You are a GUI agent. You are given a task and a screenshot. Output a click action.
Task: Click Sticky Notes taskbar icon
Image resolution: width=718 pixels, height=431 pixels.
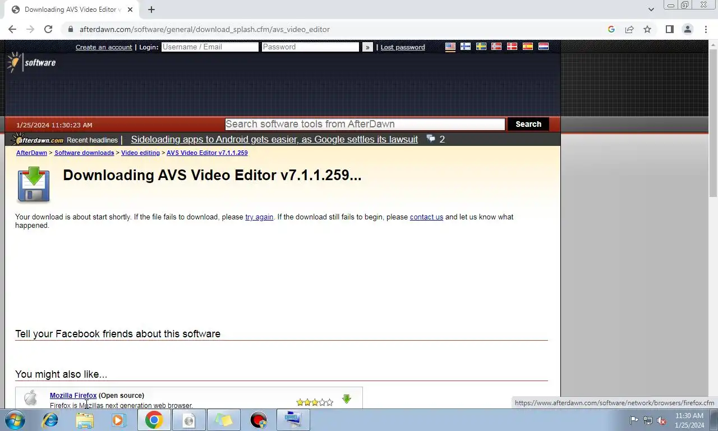tap(224, 420)
